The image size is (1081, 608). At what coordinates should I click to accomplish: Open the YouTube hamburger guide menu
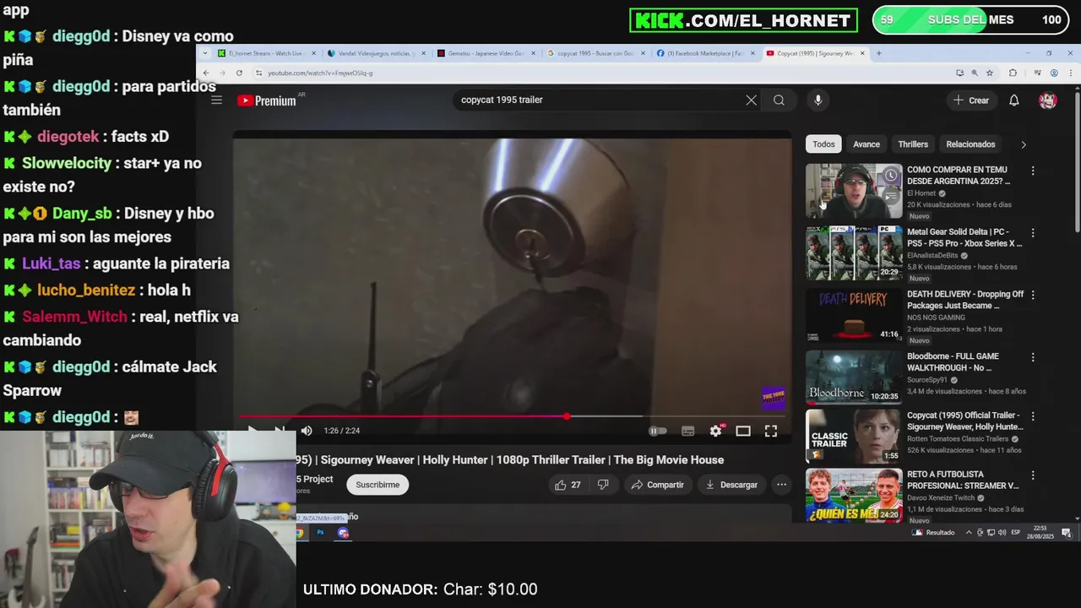pyautogui.click(x=217, y=100)
